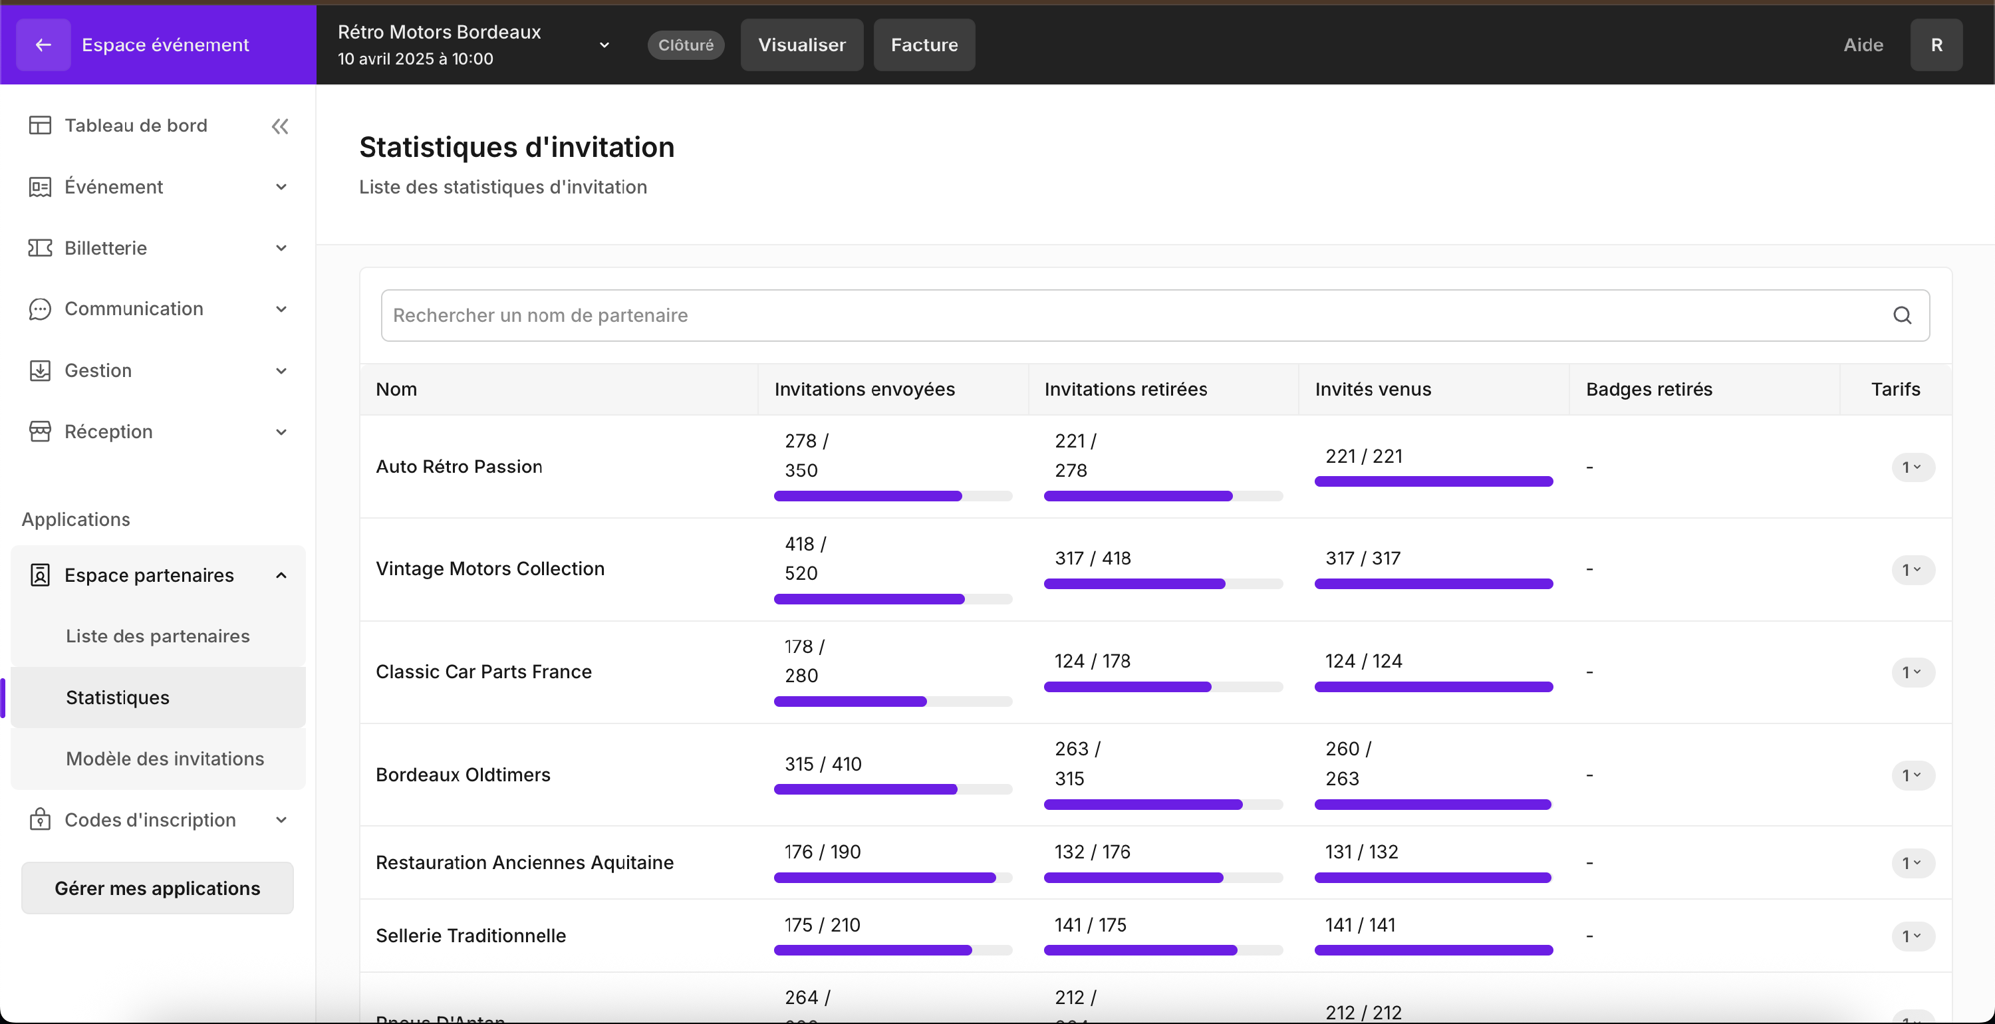Click the Réception store icon

pyautogui.click(x=39, y=432)
